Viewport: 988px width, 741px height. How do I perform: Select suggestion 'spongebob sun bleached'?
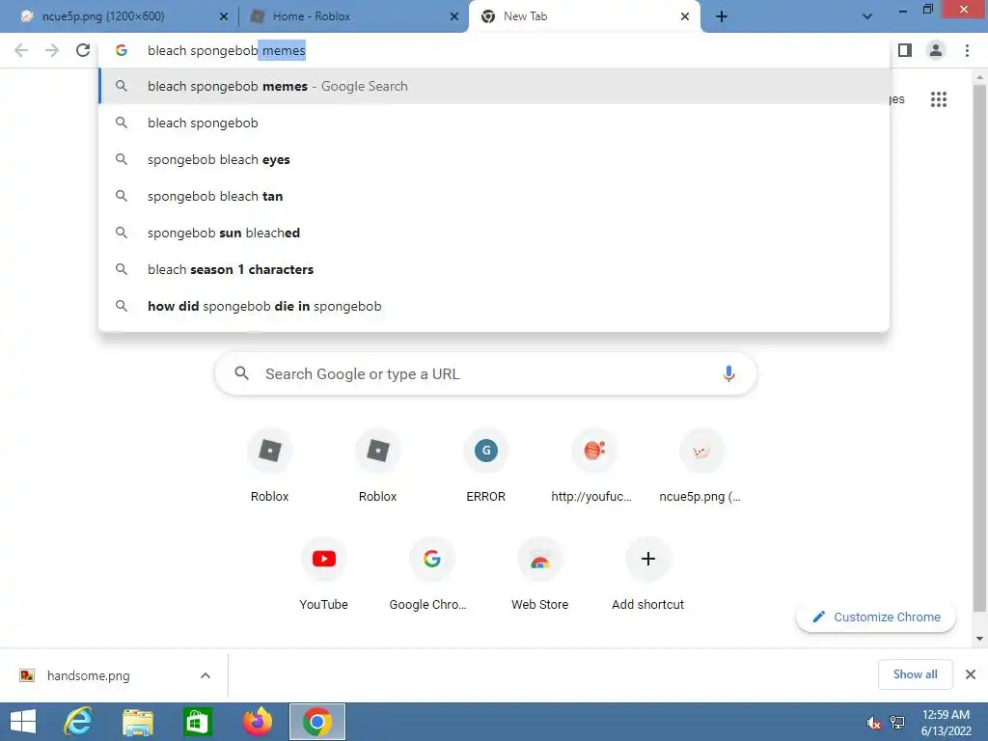(494, 233)
